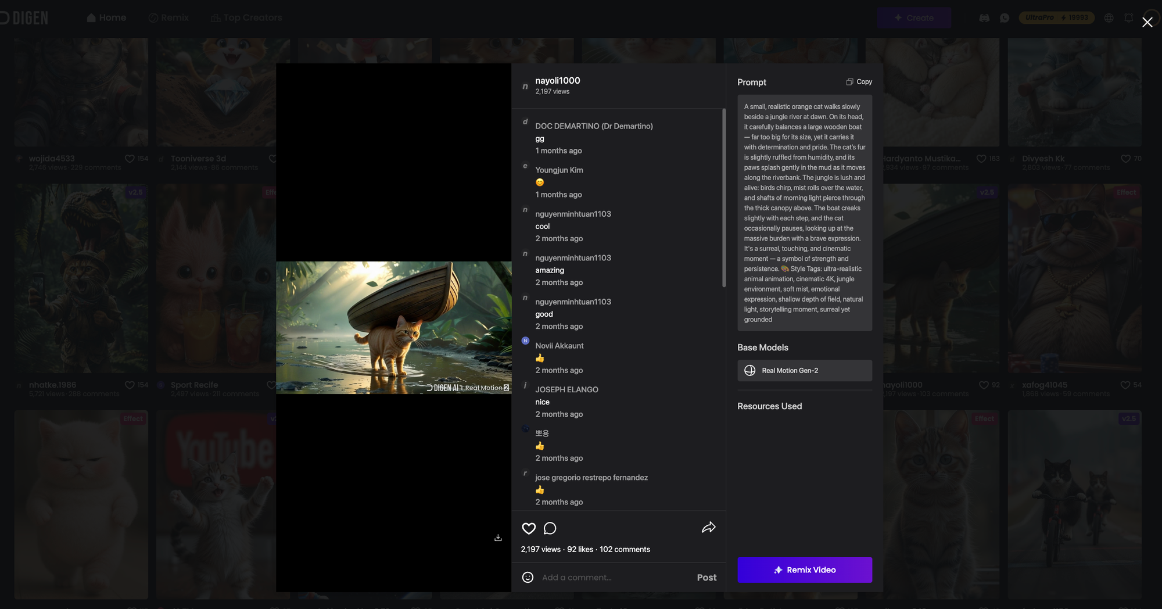Image resolution: width=1162 pixels, height=609 pixels.
Task: Click Remix icon in navigation
Action: tap(153, 18)
